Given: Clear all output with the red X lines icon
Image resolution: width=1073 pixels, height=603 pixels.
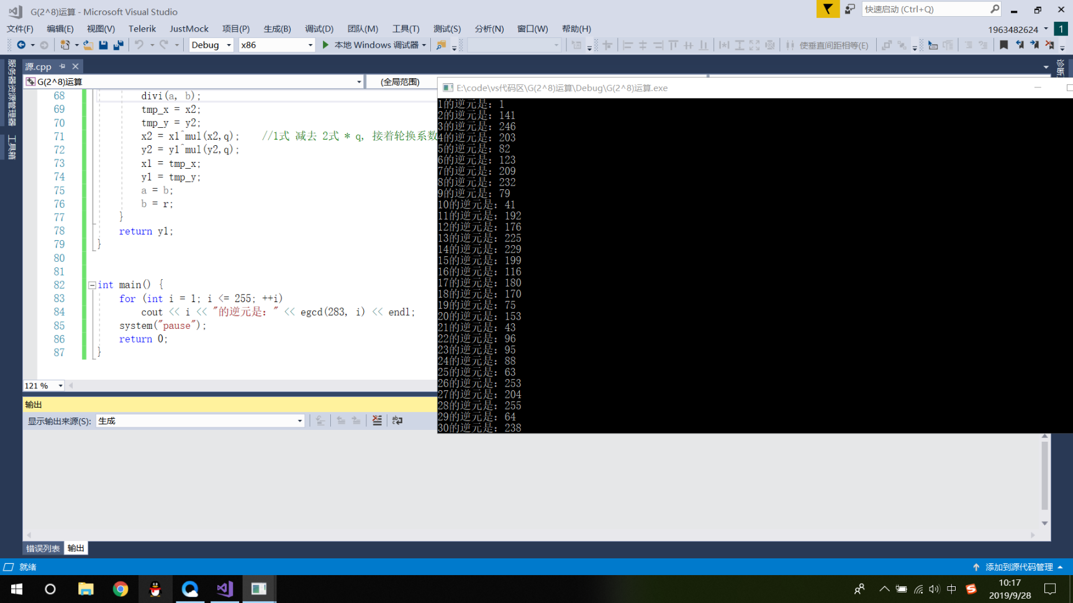Looking at the screenshot, I should pyautogui.click(x=377, y=421).
